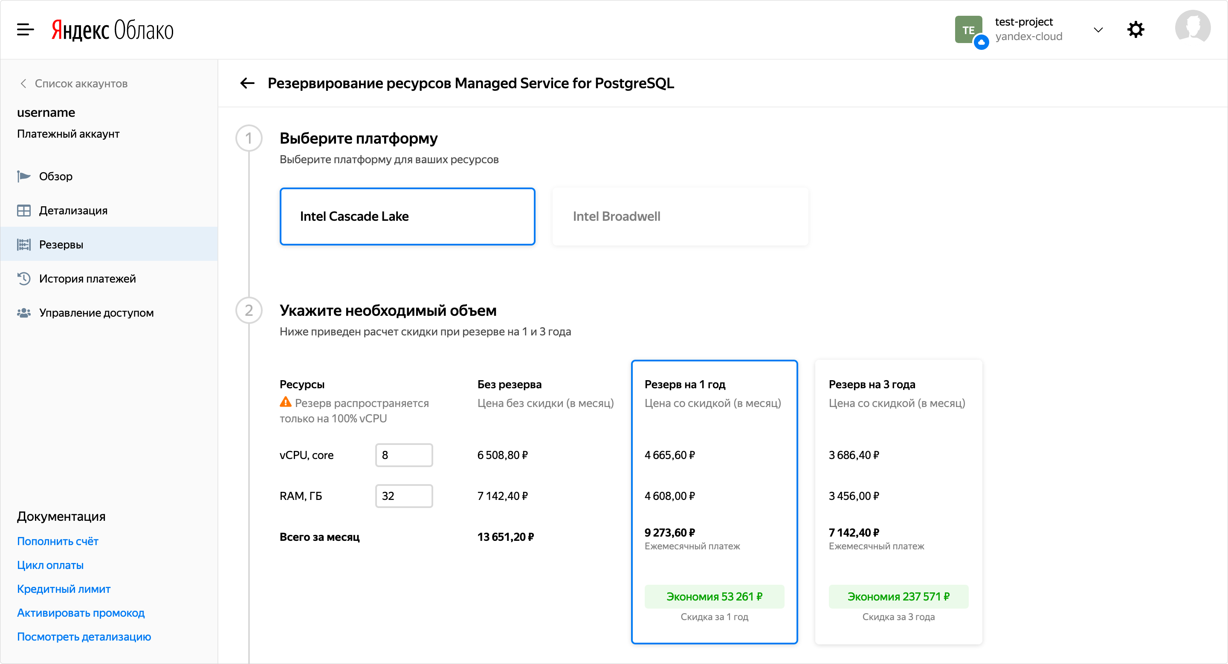The width and height of the screenshot is (1228, 664).
Task: Select Резерв на 1 год card
Action: pyautogui.click(x=714, y=502)
